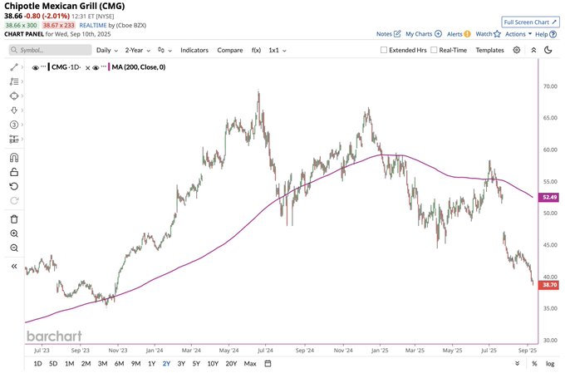Zoom out of the chart
The image size is (565, 373).
click(14, 248)
